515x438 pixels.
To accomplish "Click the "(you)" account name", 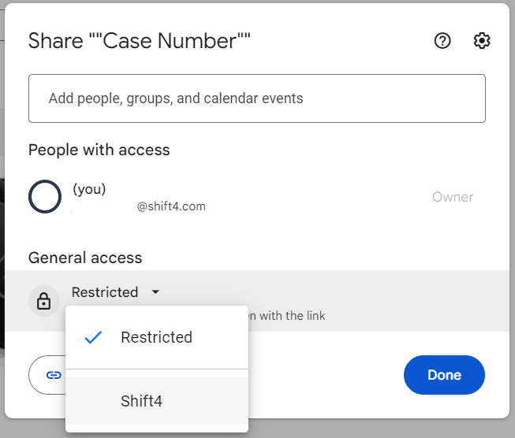I will pos(89,189).
